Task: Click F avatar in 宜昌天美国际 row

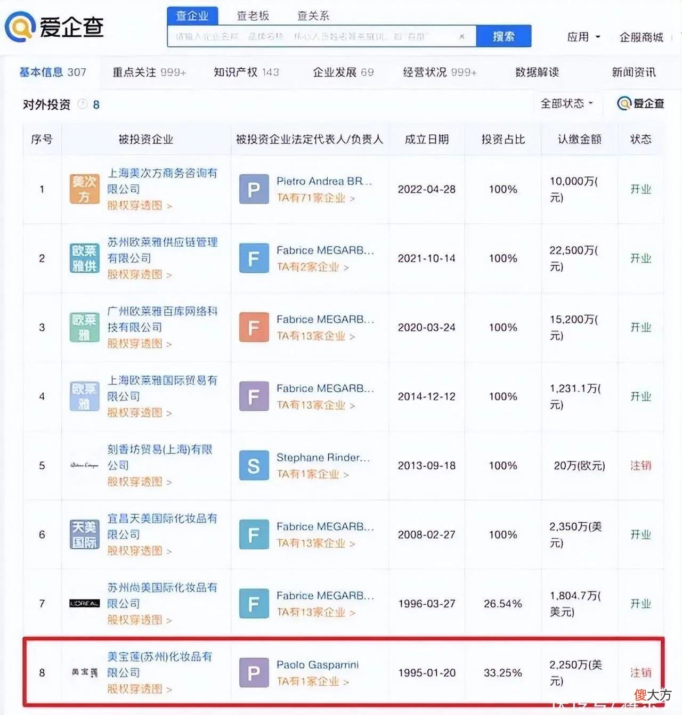Action: point(254,534)
